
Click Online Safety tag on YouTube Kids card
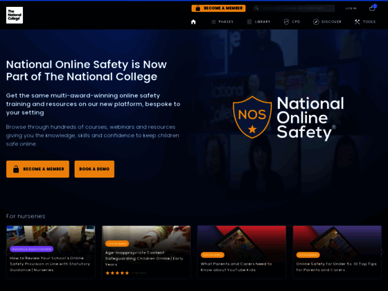(x=213, y=255)
